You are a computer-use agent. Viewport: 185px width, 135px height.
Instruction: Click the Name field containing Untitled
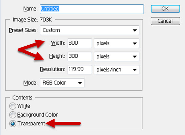(92, 9)
